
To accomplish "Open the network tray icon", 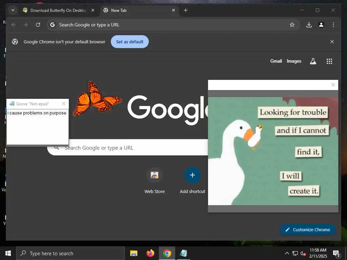I will tap(295, 253).
